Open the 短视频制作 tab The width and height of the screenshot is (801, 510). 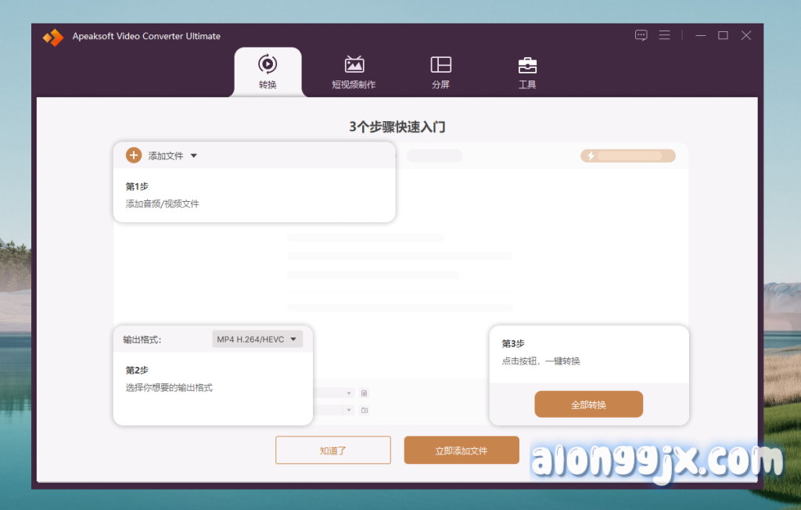click(354, 72)
